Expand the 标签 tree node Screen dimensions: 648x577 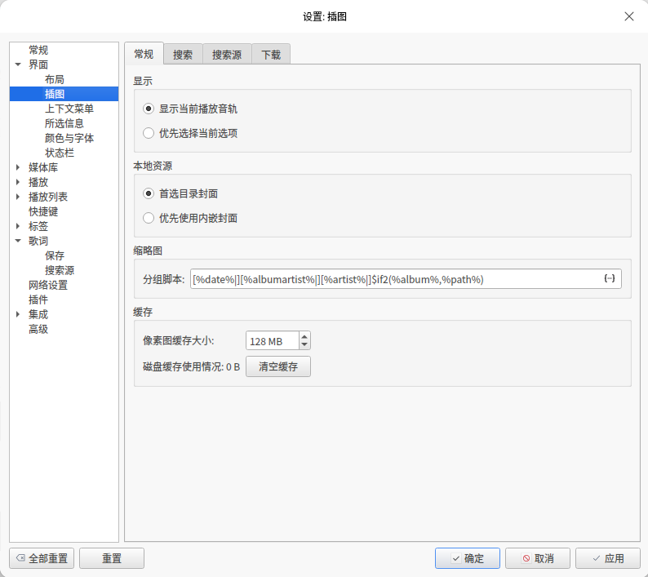[x=18, y=226]
